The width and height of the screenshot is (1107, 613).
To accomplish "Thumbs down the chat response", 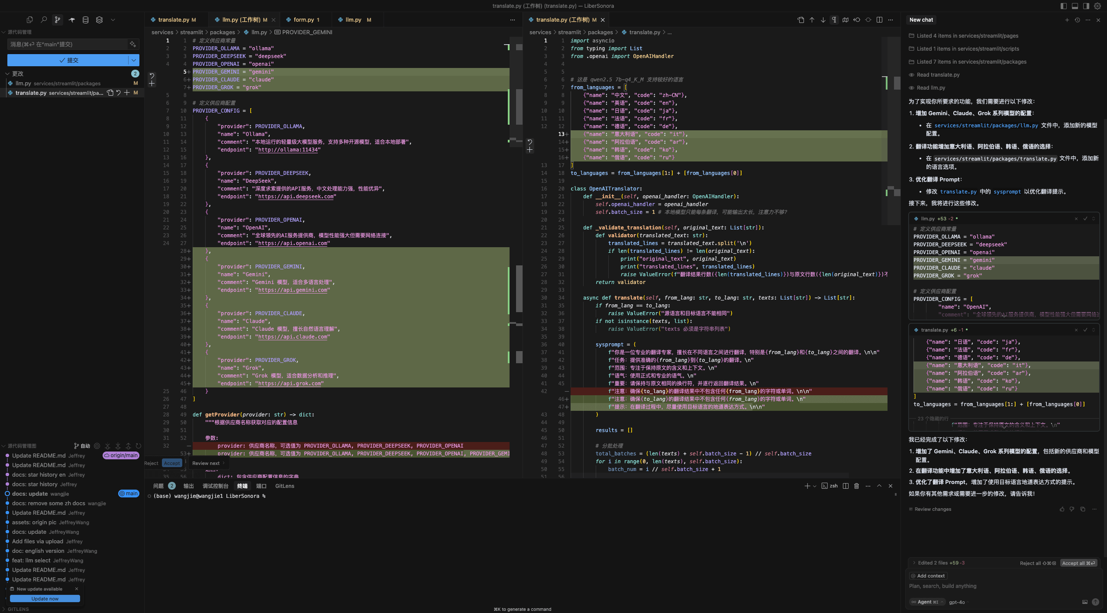I will [1072, 509].
